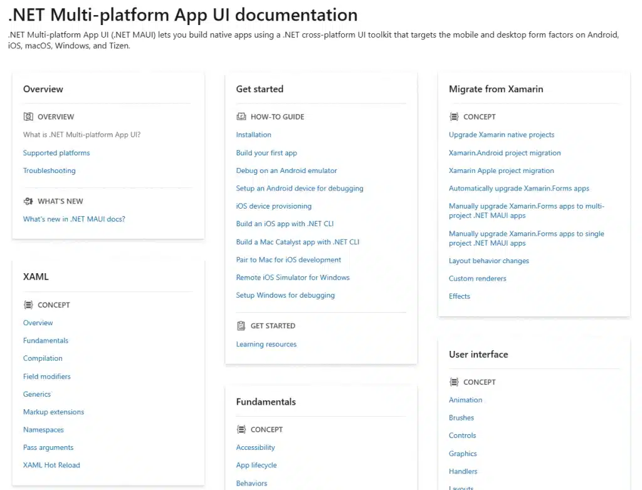Screen dimensions: 642x490
Task: Click the Concept icon in Migrate from Xamarin
Action: coord(454,117)
